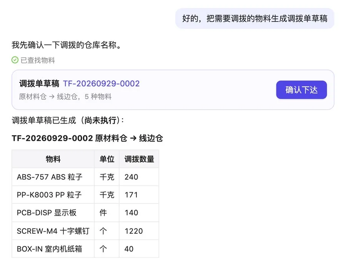Click the quantity value 1220
346x259 pixels.
134,231
